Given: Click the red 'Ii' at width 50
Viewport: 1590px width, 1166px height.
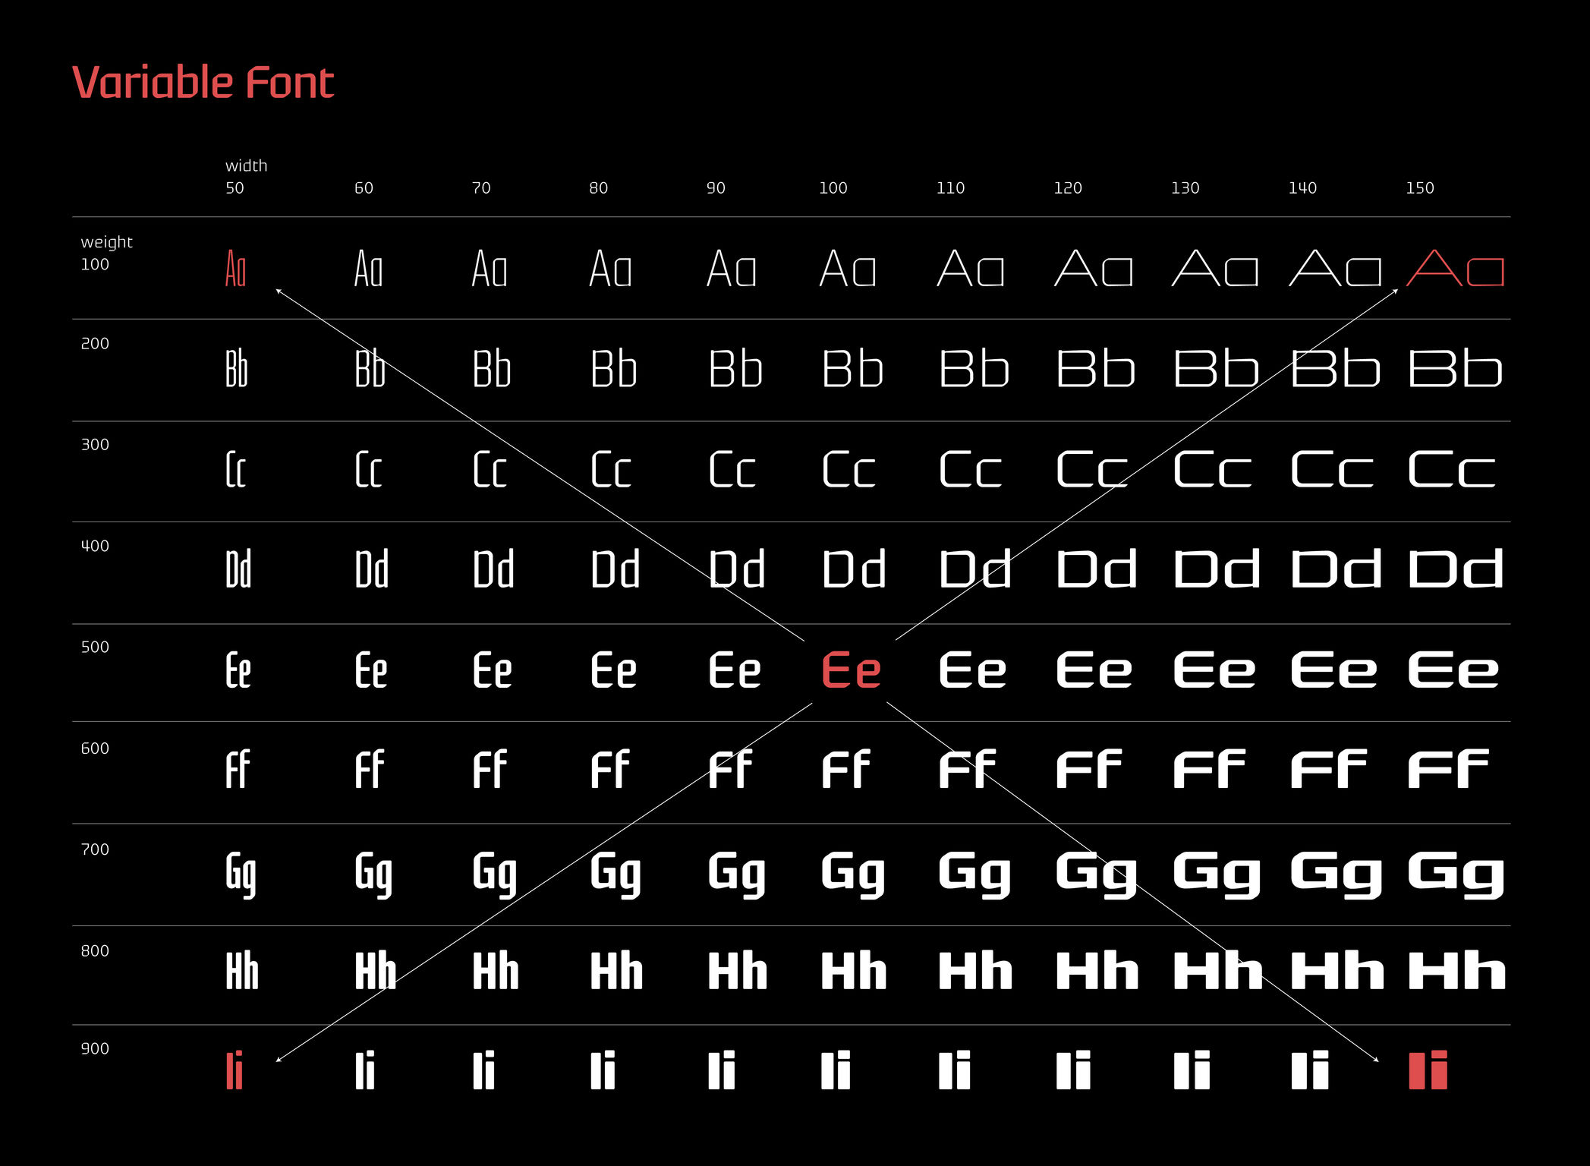Looking at the screenshot, I should point(235,1070).
